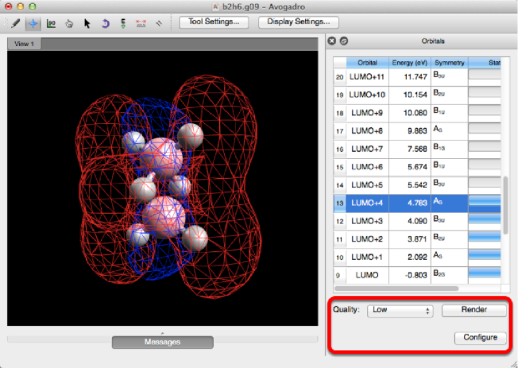Sort by Energy (eV) column header
Viewport: 518px width, 368px height.
[410, 63]
